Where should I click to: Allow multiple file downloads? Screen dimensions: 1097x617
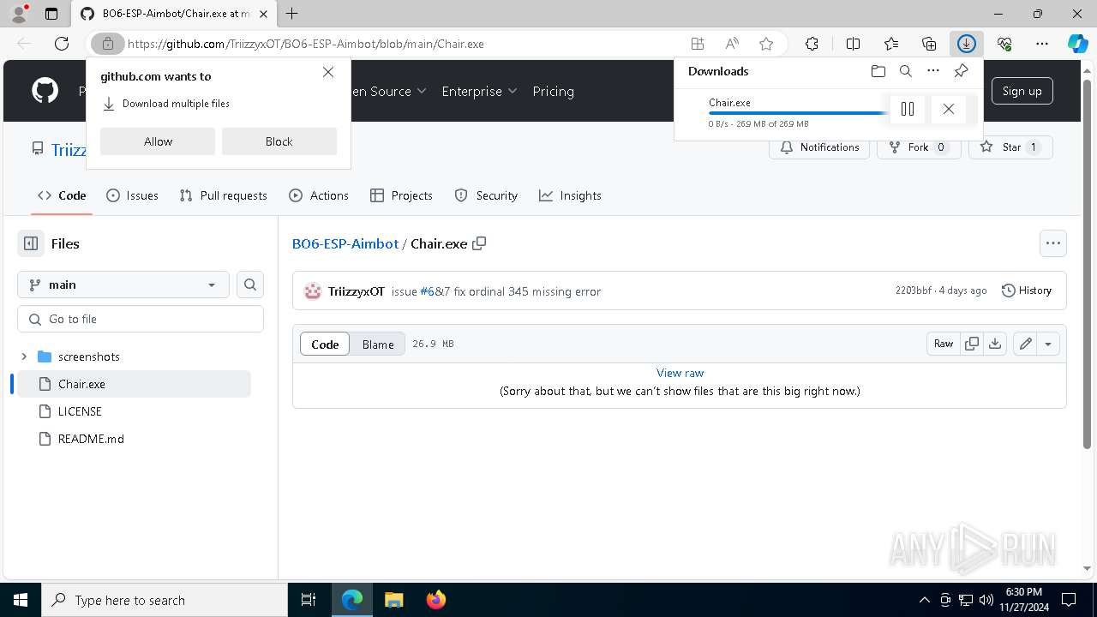(158, 141)
